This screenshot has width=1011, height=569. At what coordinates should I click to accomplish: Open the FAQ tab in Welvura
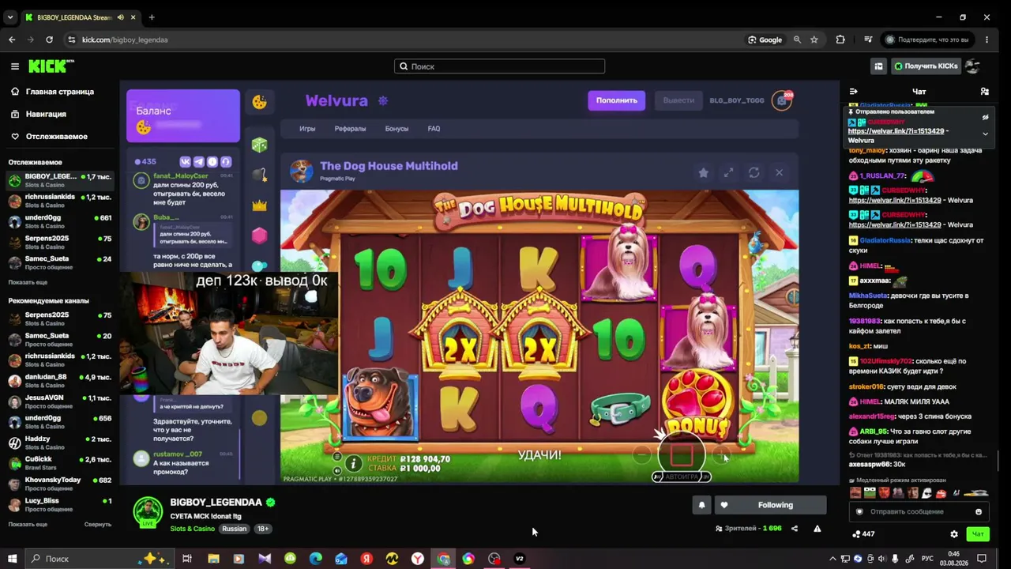point(434,129)
